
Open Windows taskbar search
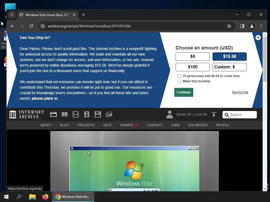pyautogui.click(x=19, y=197)
